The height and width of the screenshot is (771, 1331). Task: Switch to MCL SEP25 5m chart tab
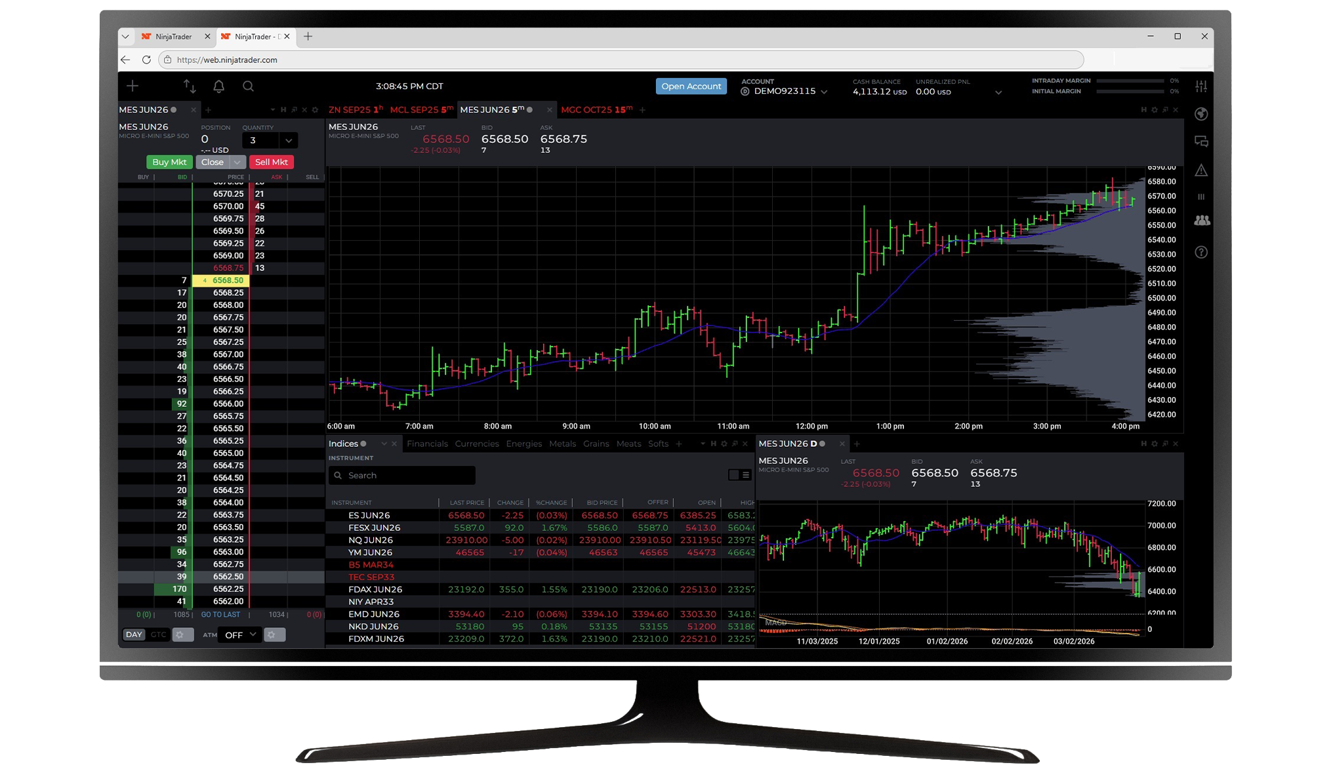click(x=421, y=110)
